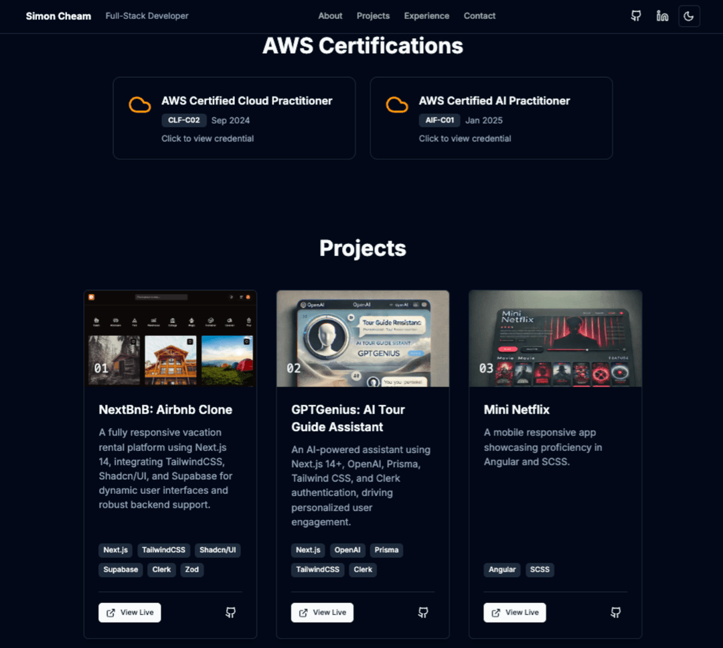Click the Next.js tag on NextBnB card
This screenshot has height=648, width=723.
click(115, 549)
